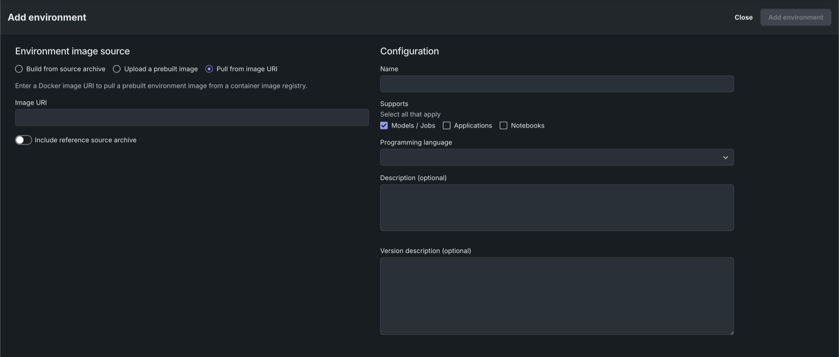839x357 pixels.
Task: Click the Add environment button at top right
Action: (795, 17)
